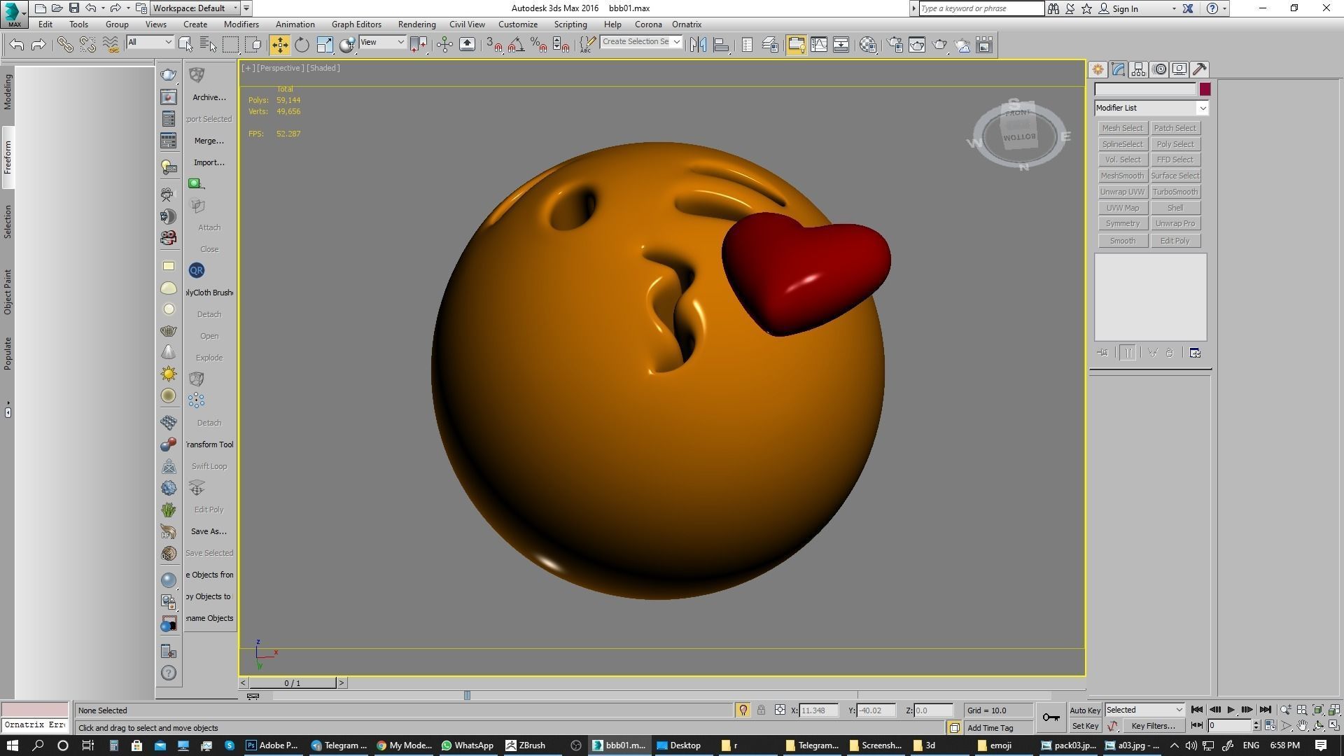1344x756 pixels.
Task: Click the object color swatch
Action: point(1204,90)
